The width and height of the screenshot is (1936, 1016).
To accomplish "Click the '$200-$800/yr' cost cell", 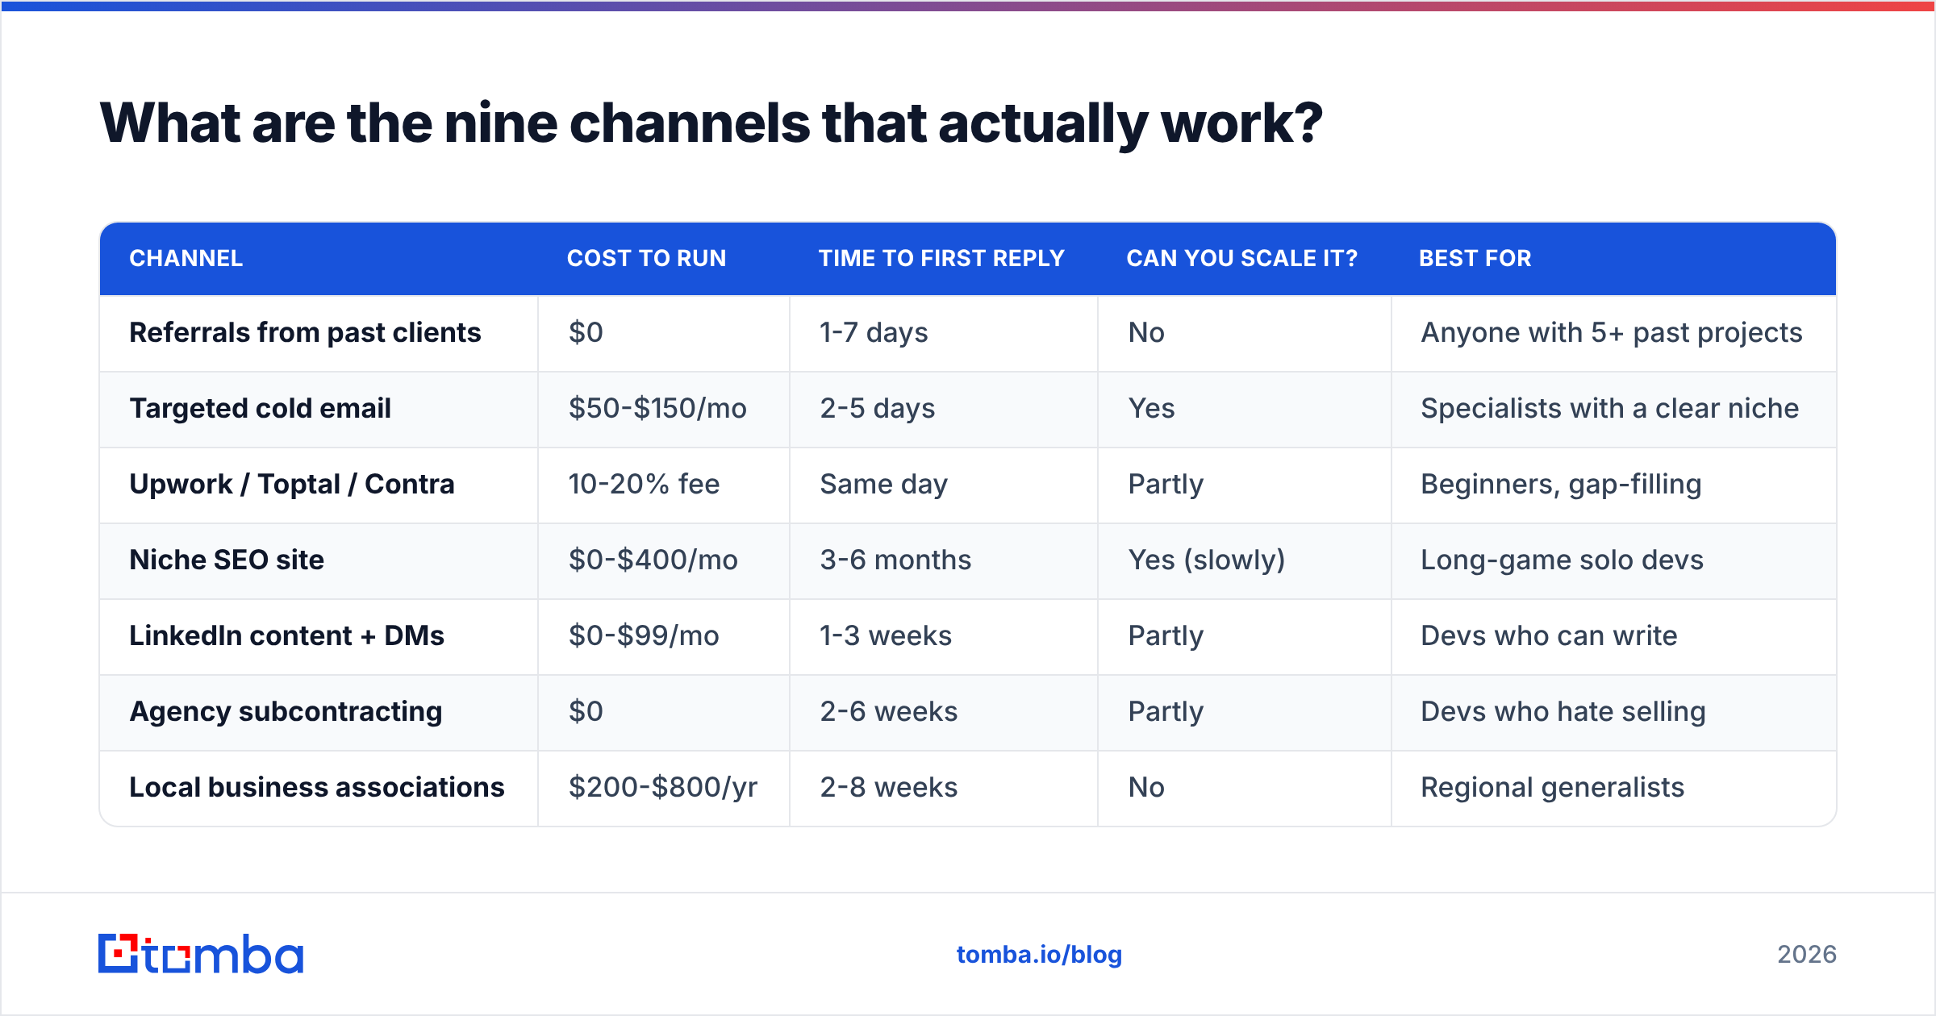I will coord(663,788).
